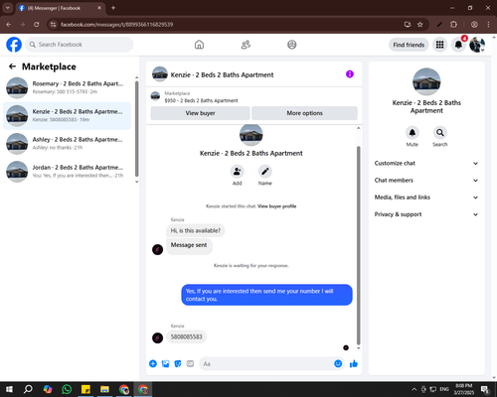497x397 pixels.
Task: Open Sticky Notes from the taskbar
Action: coord(85,389)
